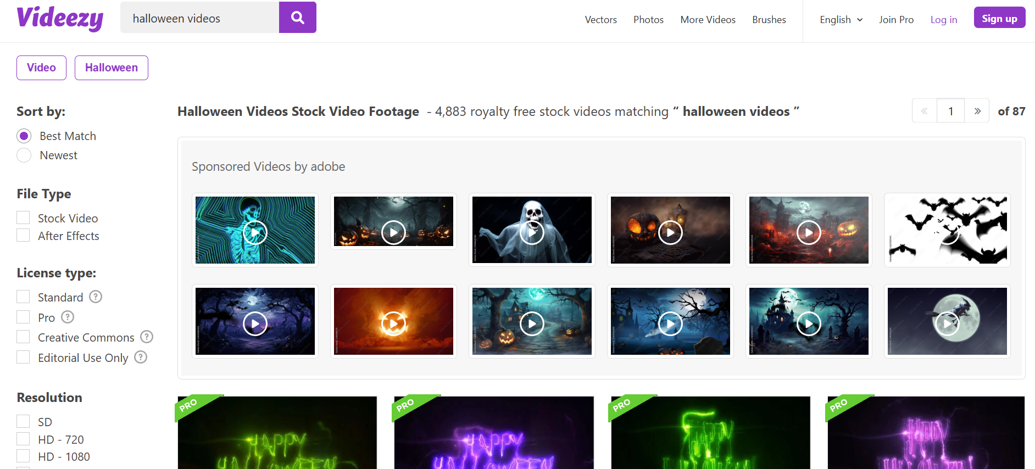Click the Log in link

point(943,20)
